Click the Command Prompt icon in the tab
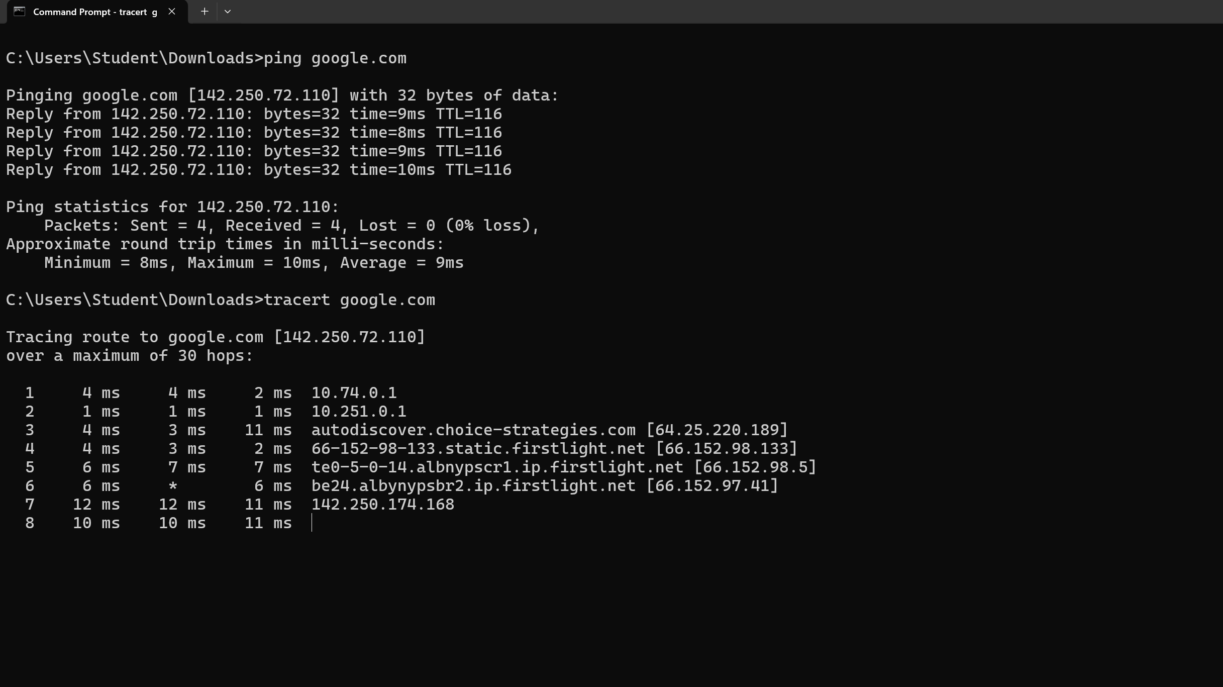 click(19, 12)
